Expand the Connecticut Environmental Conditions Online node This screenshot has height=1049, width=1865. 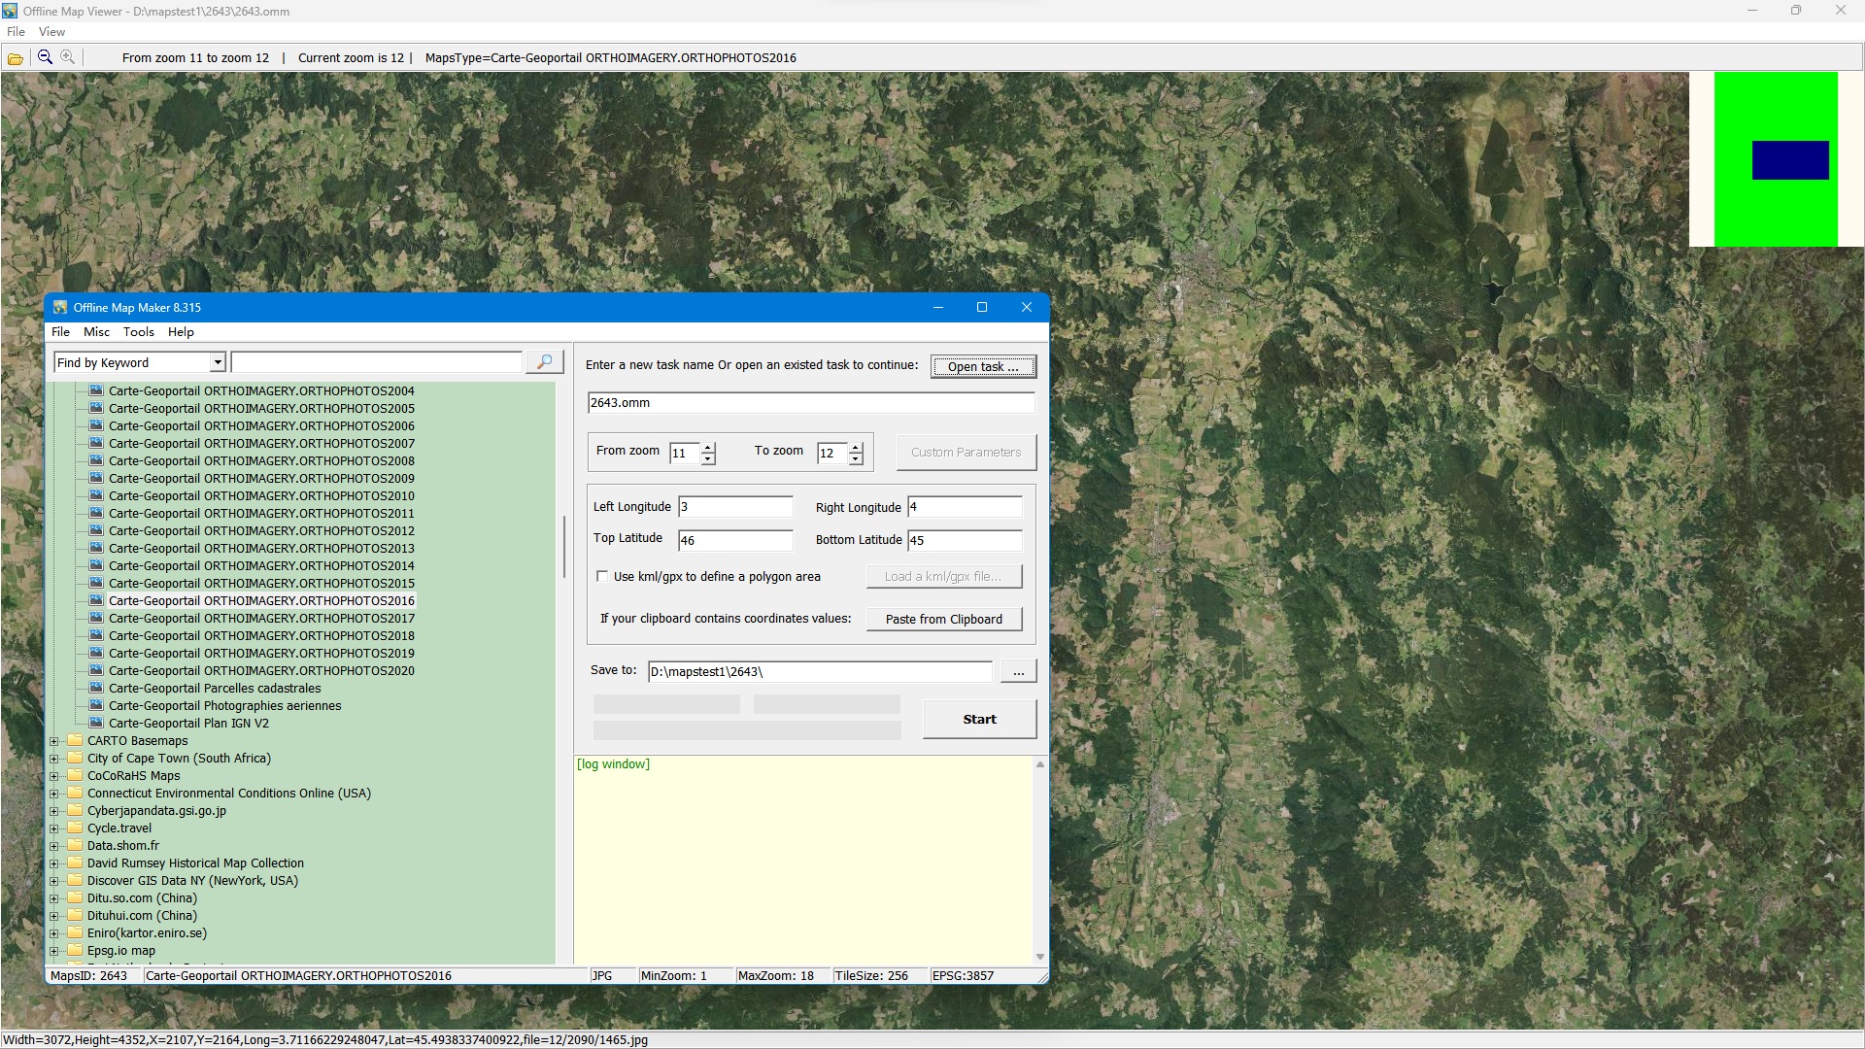point(54,794)
